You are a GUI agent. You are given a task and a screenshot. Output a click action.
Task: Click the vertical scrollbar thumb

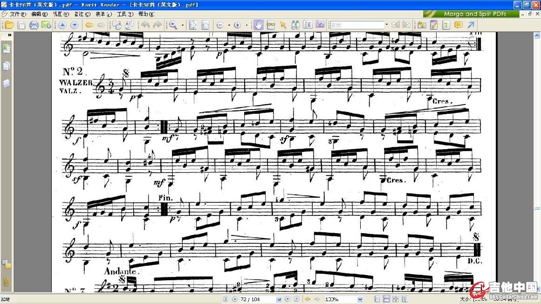(537, 208)
